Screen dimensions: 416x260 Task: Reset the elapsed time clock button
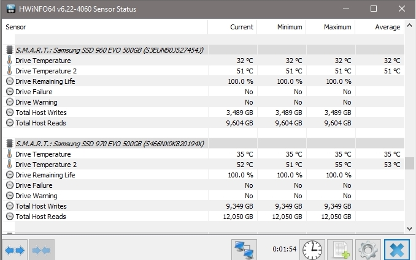pyautogui.click(x=312, y=250)
